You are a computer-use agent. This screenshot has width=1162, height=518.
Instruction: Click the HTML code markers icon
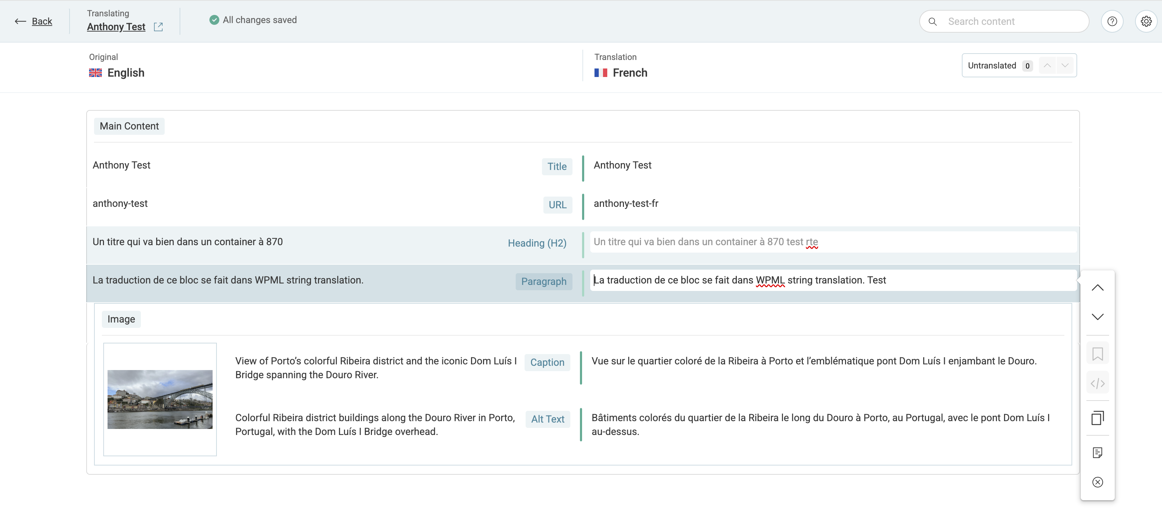click(x=1097, y=384)
